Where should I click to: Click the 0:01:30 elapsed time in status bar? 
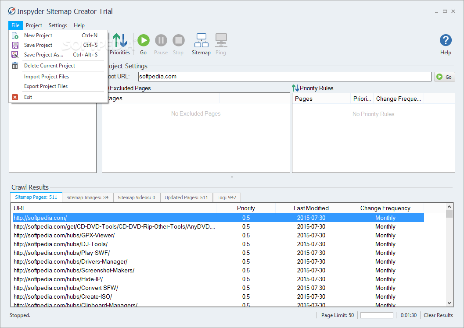click(409, 315)
